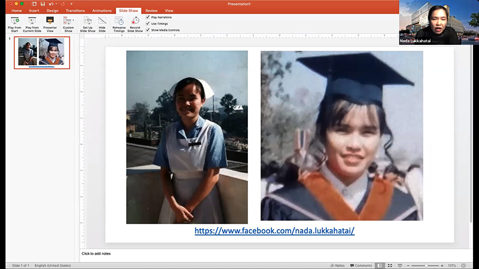Click Play from Current Slide icon

click(32, 21)
